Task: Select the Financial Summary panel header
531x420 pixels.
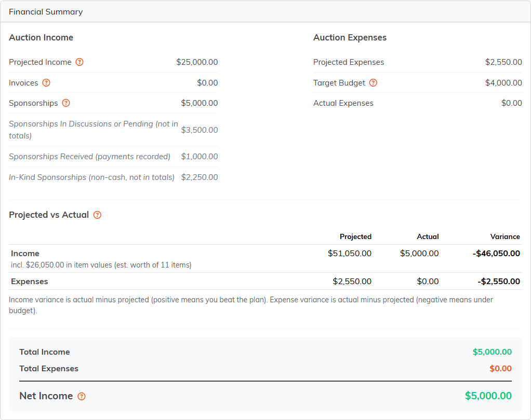Action: (265, 12)
